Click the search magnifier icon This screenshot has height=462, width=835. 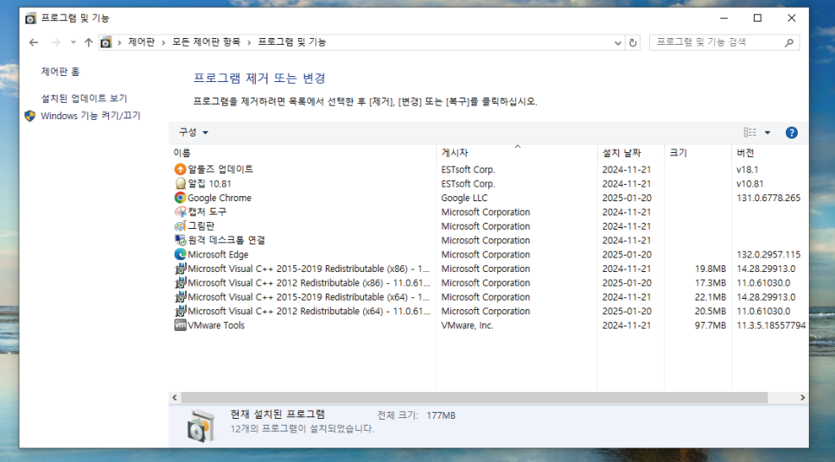(789, 42)
